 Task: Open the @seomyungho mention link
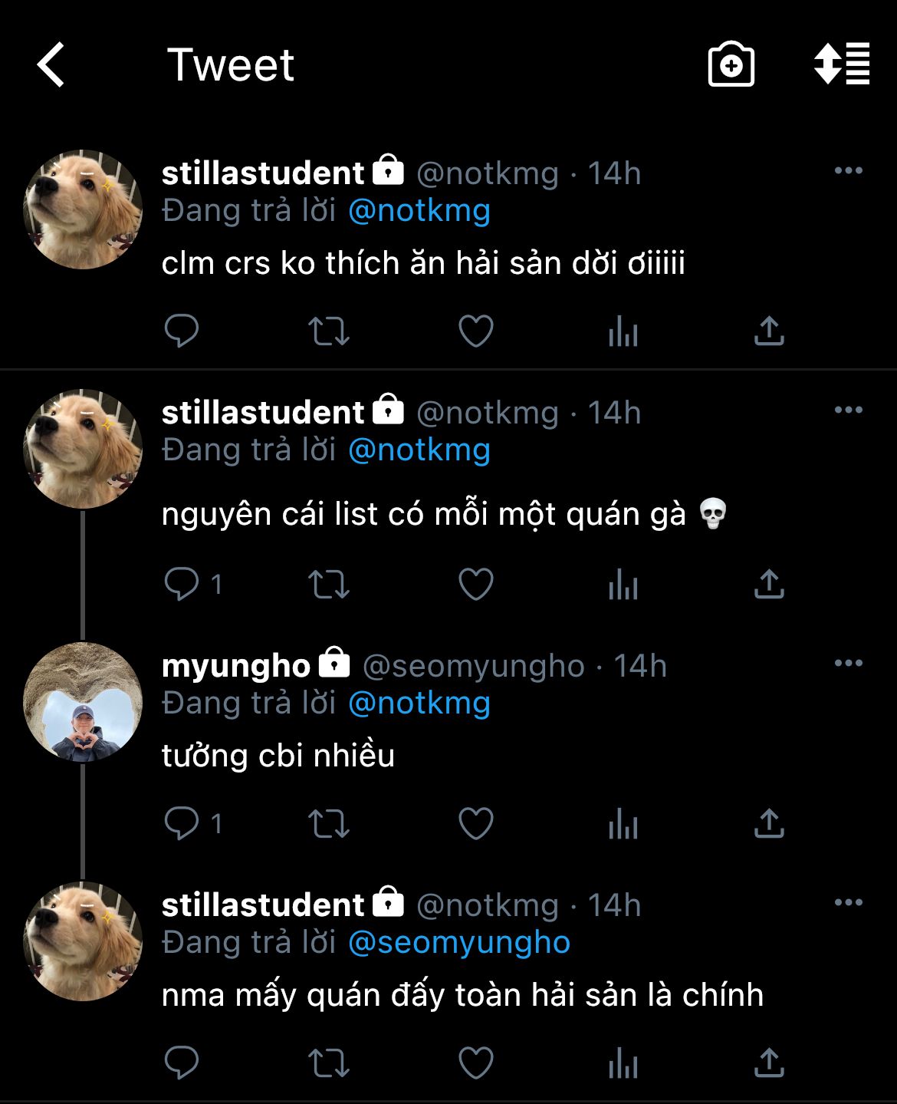(459, 943)
